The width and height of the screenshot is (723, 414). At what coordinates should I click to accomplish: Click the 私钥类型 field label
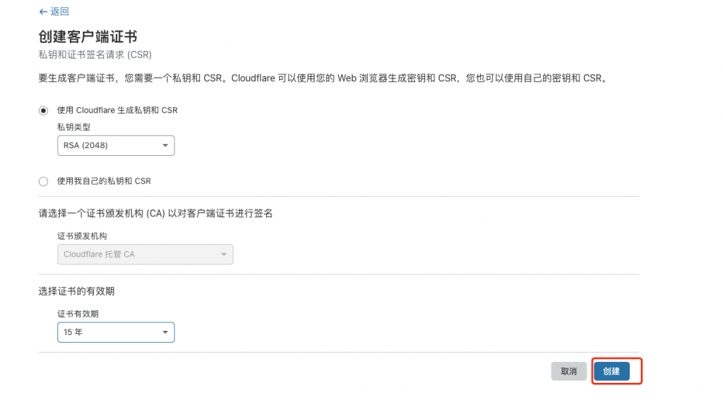coord(74,127)
